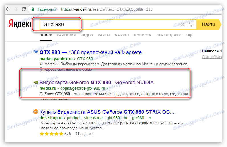The height and width of the screenshot is (147, 227).
Task: Click the Адреса магазинов в Москве link
Action: (x=68, y=70)
